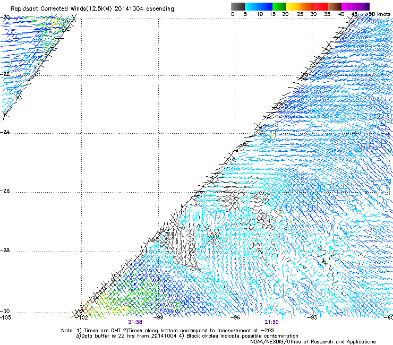
Task: Click the latitude label '-30'
Action: (5, 311)
